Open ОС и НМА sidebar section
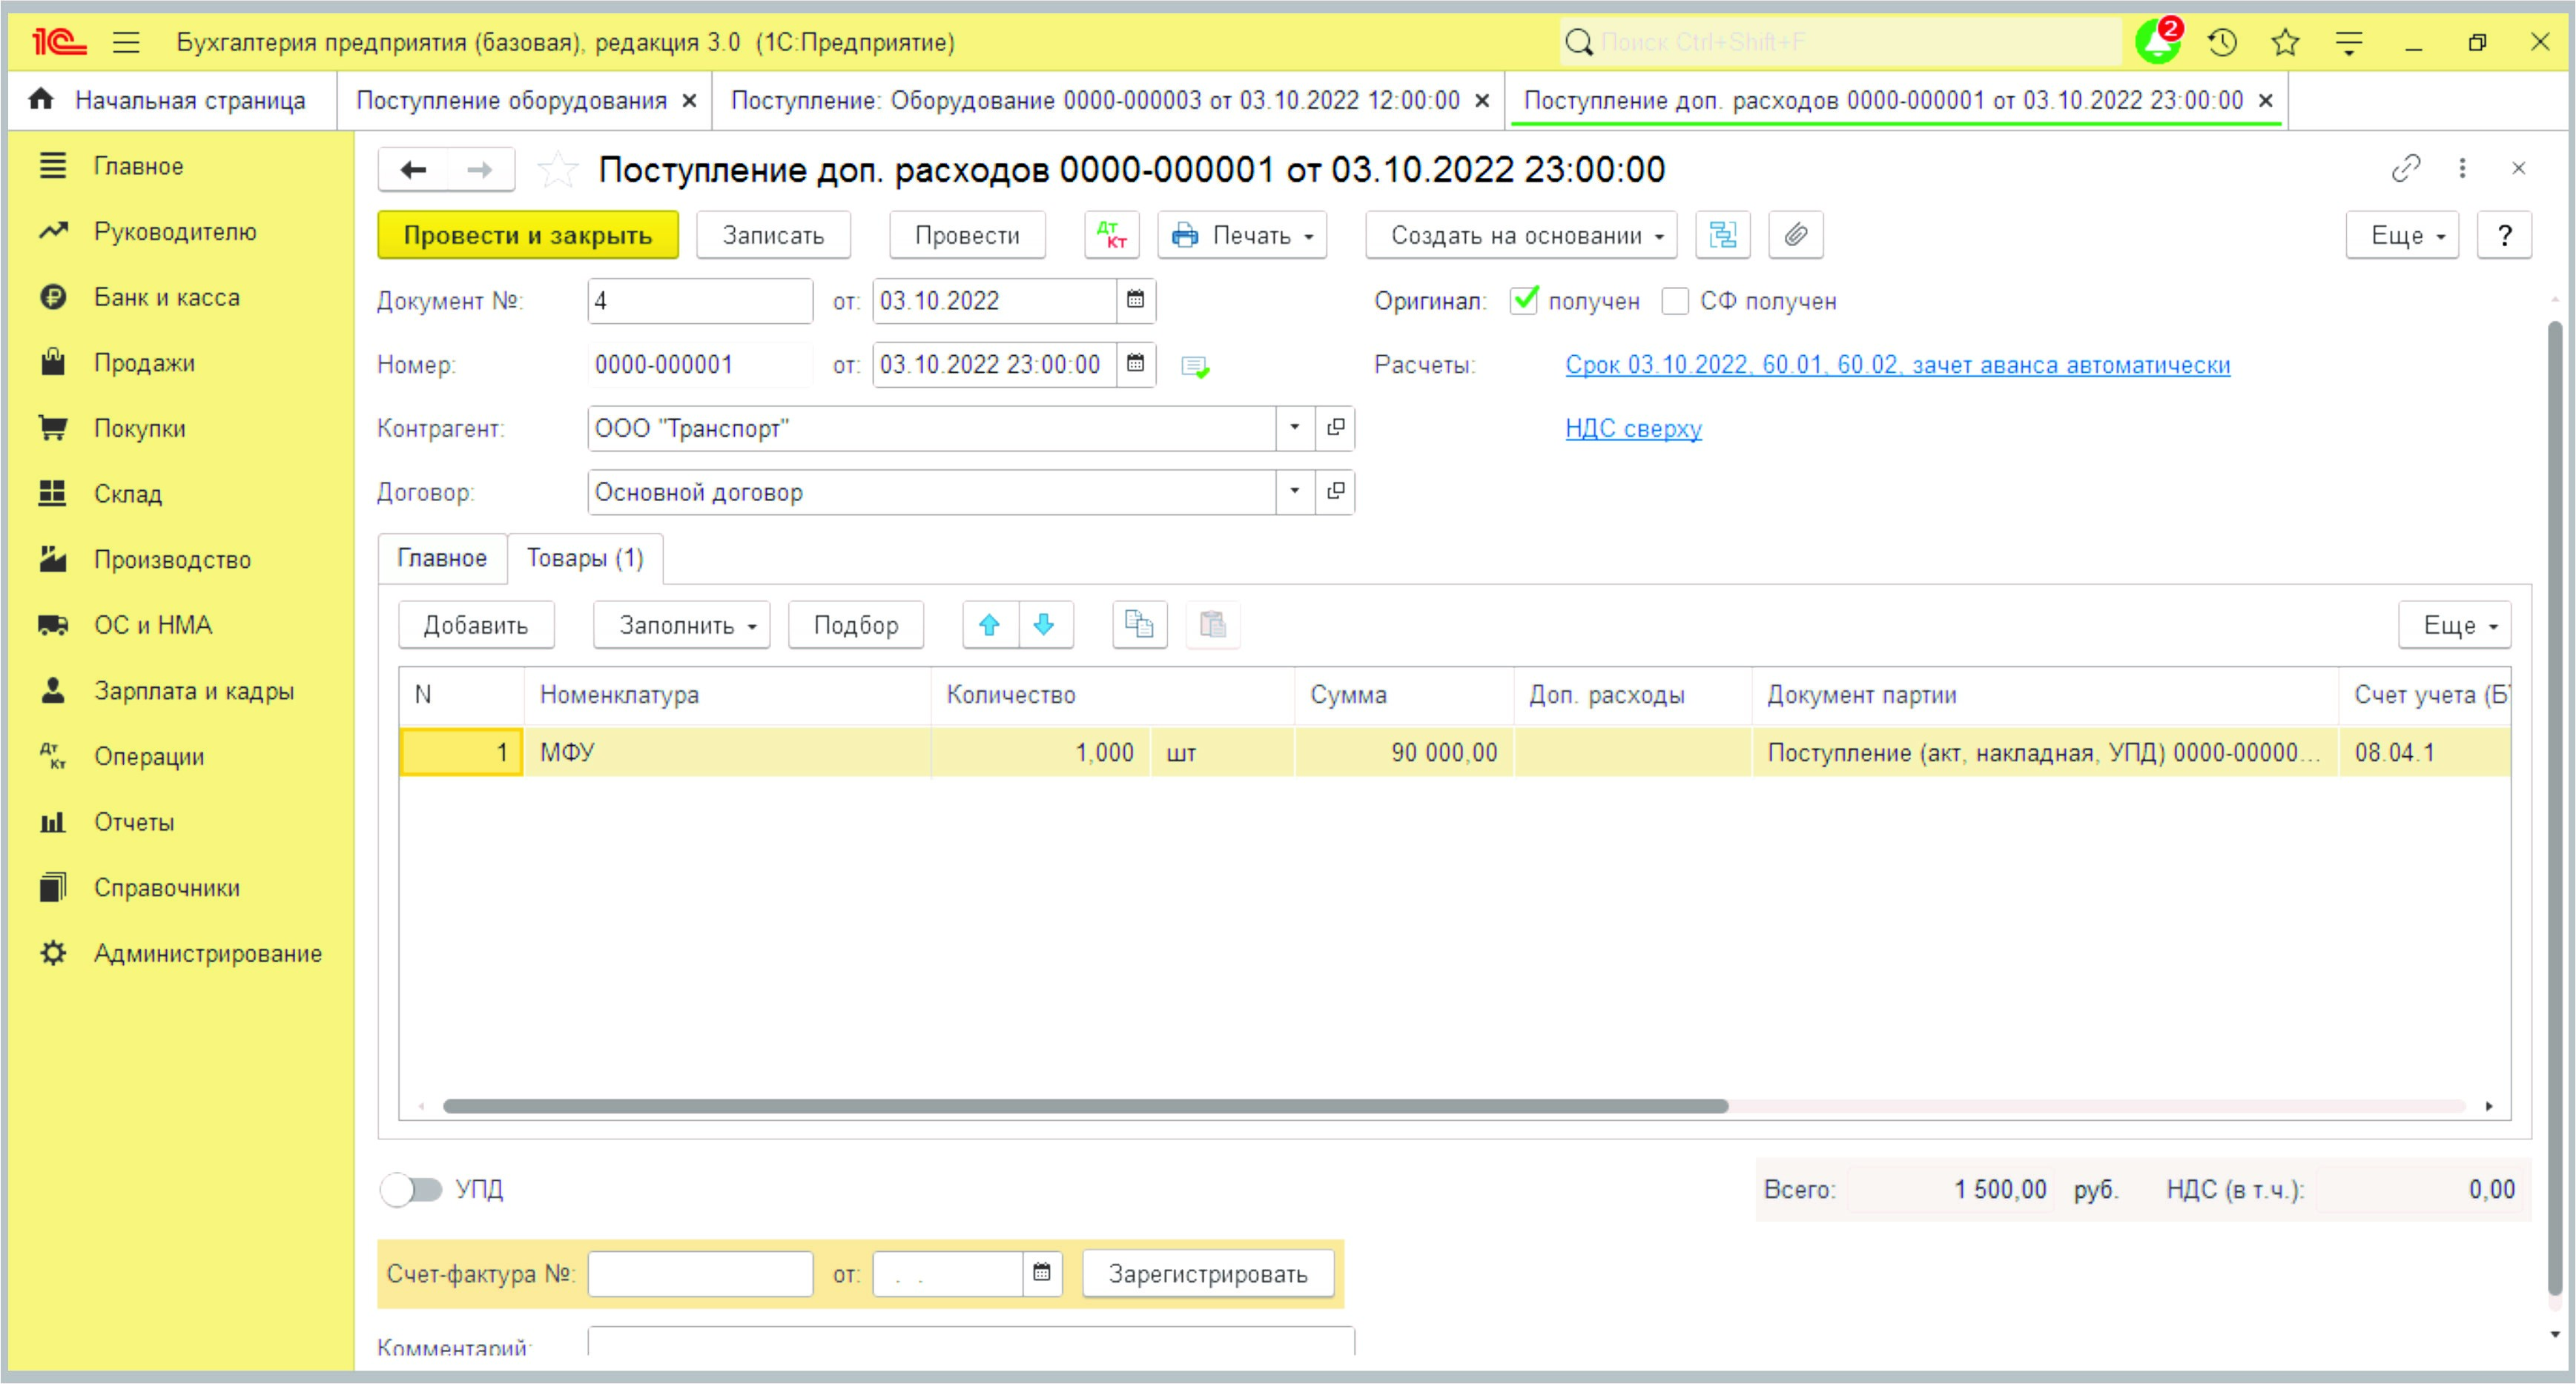 point(152,625)
